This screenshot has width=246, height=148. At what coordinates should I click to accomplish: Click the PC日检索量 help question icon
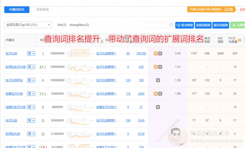pyautogui.click(x=239, y=40)
